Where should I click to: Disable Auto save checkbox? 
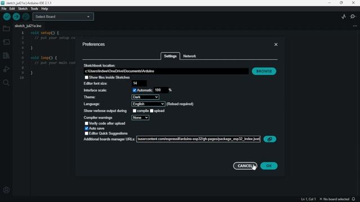coord(87,128)
